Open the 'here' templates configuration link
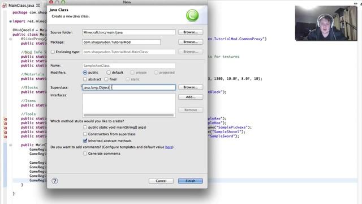362x204 pixels. click(x=169, y=147)
